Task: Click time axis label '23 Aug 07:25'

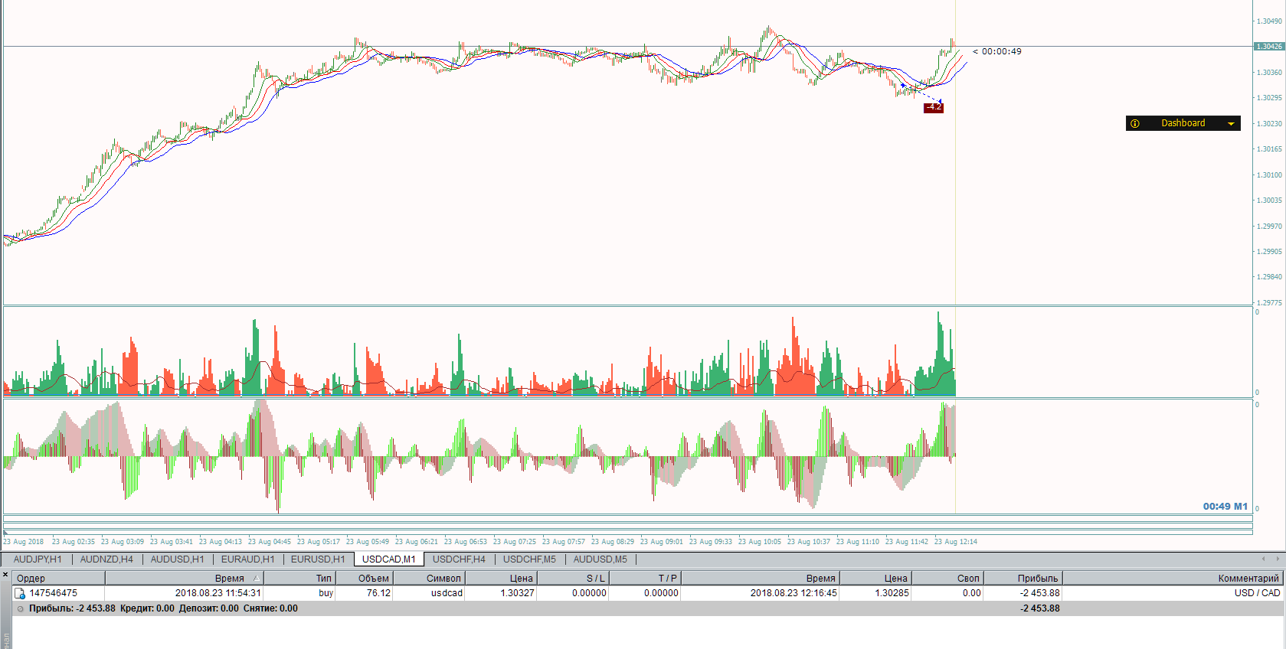Action: coord(515,542)
